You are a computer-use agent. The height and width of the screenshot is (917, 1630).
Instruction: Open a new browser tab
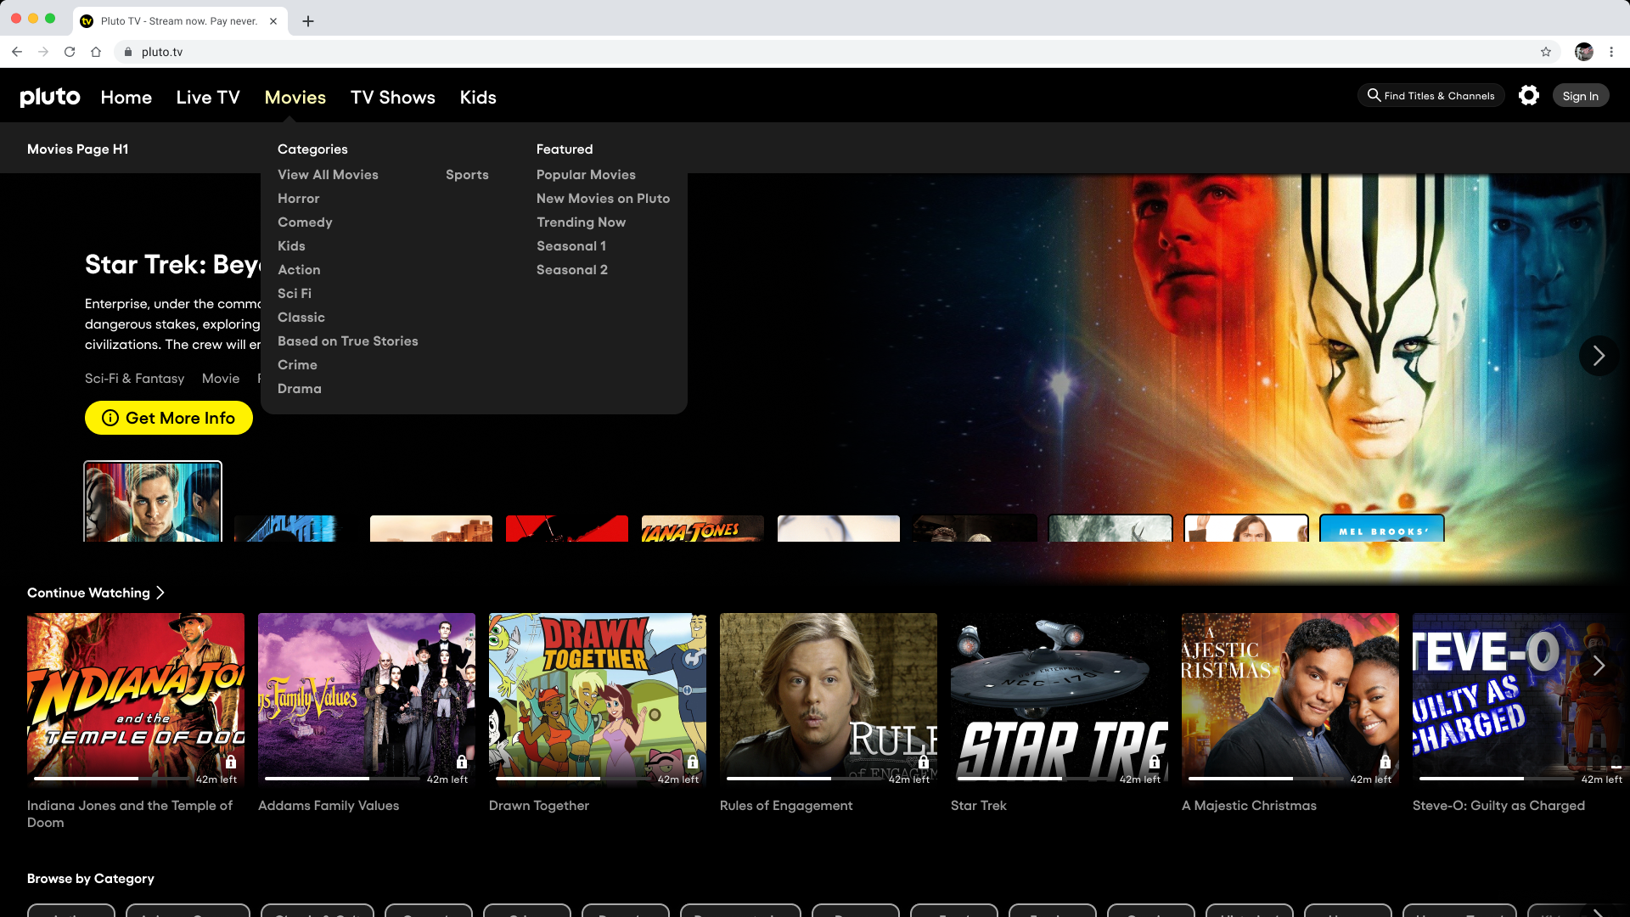(308, 21)
